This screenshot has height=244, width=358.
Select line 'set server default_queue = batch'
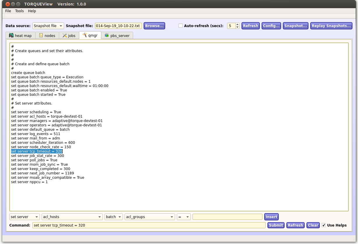point(40,130)
